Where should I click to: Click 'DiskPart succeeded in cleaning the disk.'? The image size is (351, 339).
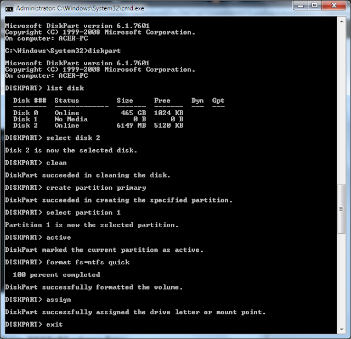pyautogui.click(x=88, y=176)
